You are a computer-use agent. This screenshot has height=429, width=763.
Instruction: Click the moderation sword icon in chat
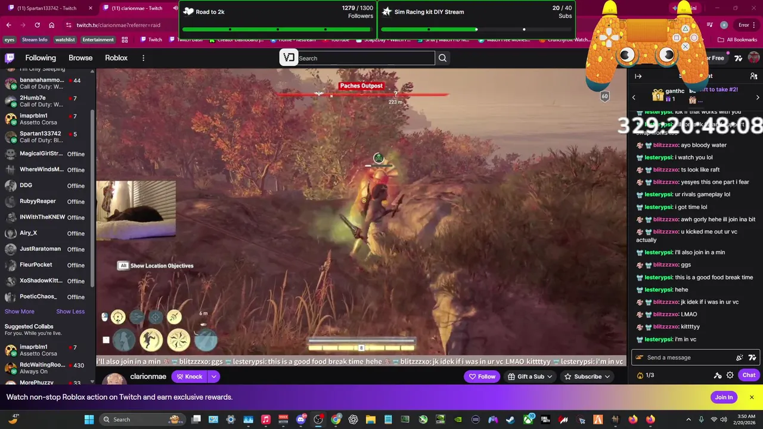point(718,375)
